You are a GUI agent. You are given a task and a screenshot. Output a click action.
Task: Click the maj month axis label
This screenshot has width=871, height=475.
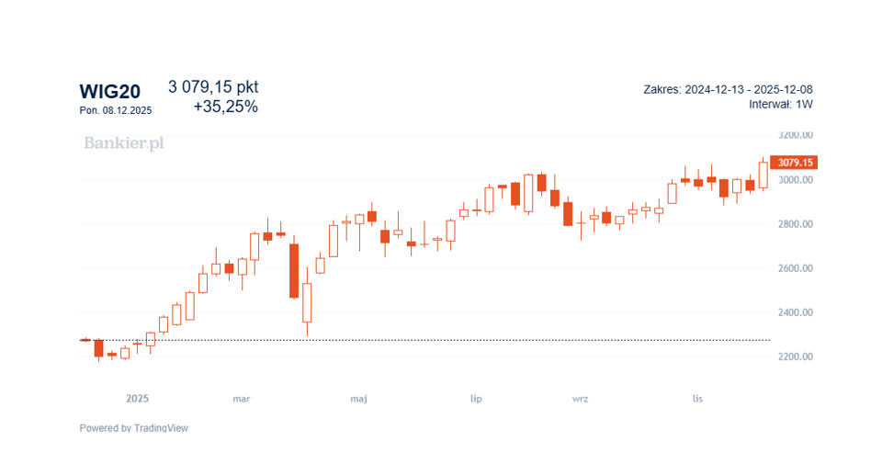coord(358,399)
